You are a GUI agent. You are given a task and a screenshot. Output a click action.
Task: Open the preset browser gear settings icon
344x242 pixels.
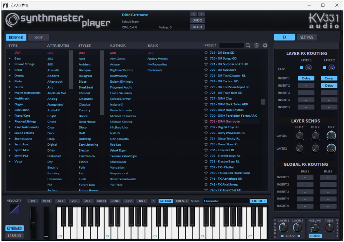pyautogui.click(x=265, y=45)
